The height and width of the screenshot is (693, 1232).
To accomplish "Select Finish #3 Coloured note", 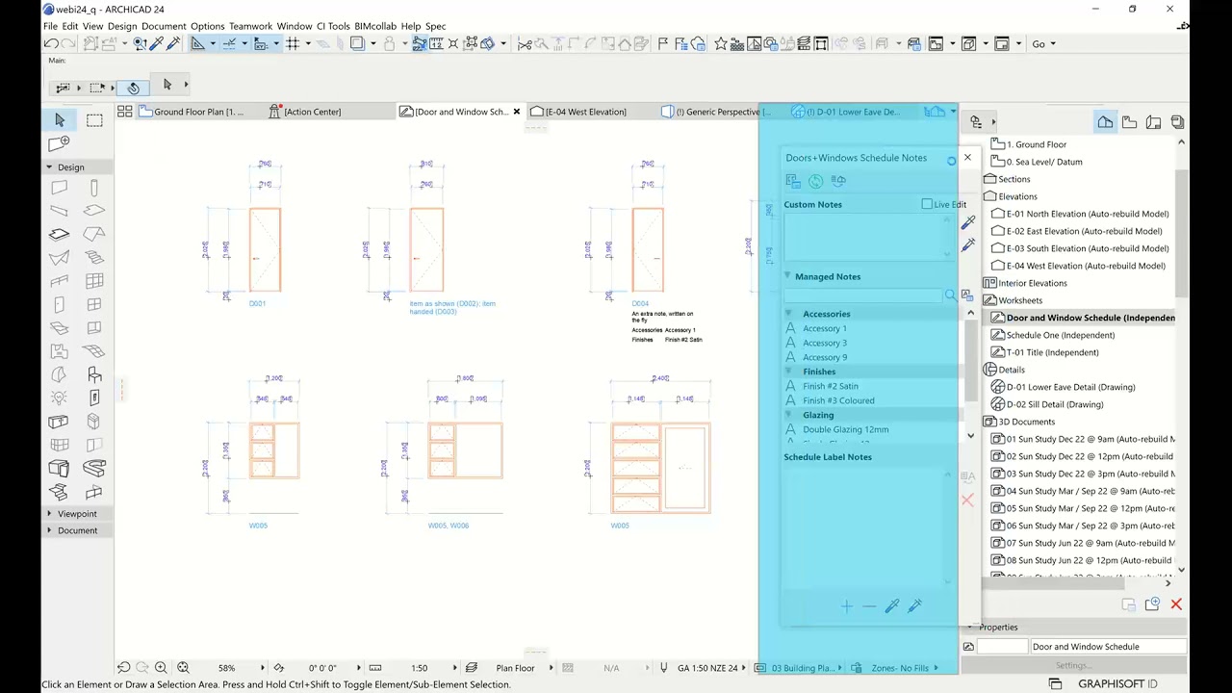I will click(838, 400).
